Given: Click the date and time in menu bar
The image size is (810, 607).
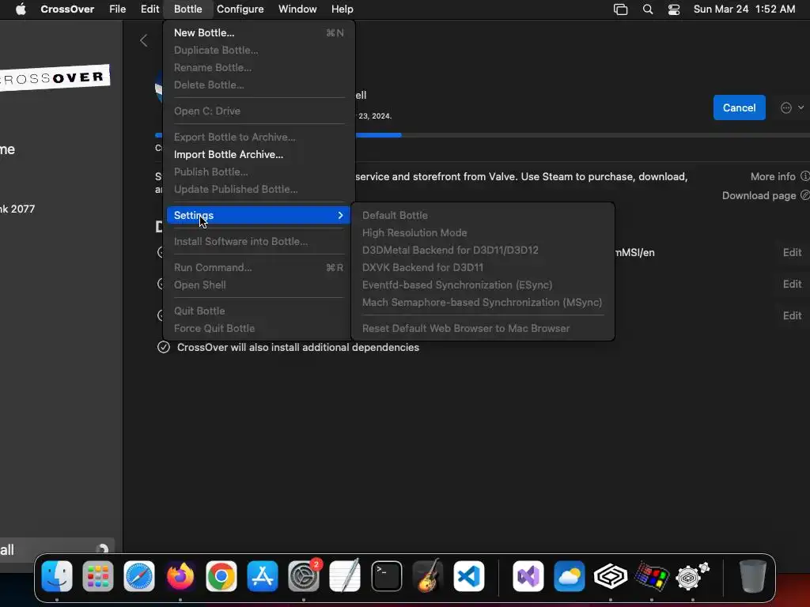Looking at the screenshot, I should (x=744, y=9).
